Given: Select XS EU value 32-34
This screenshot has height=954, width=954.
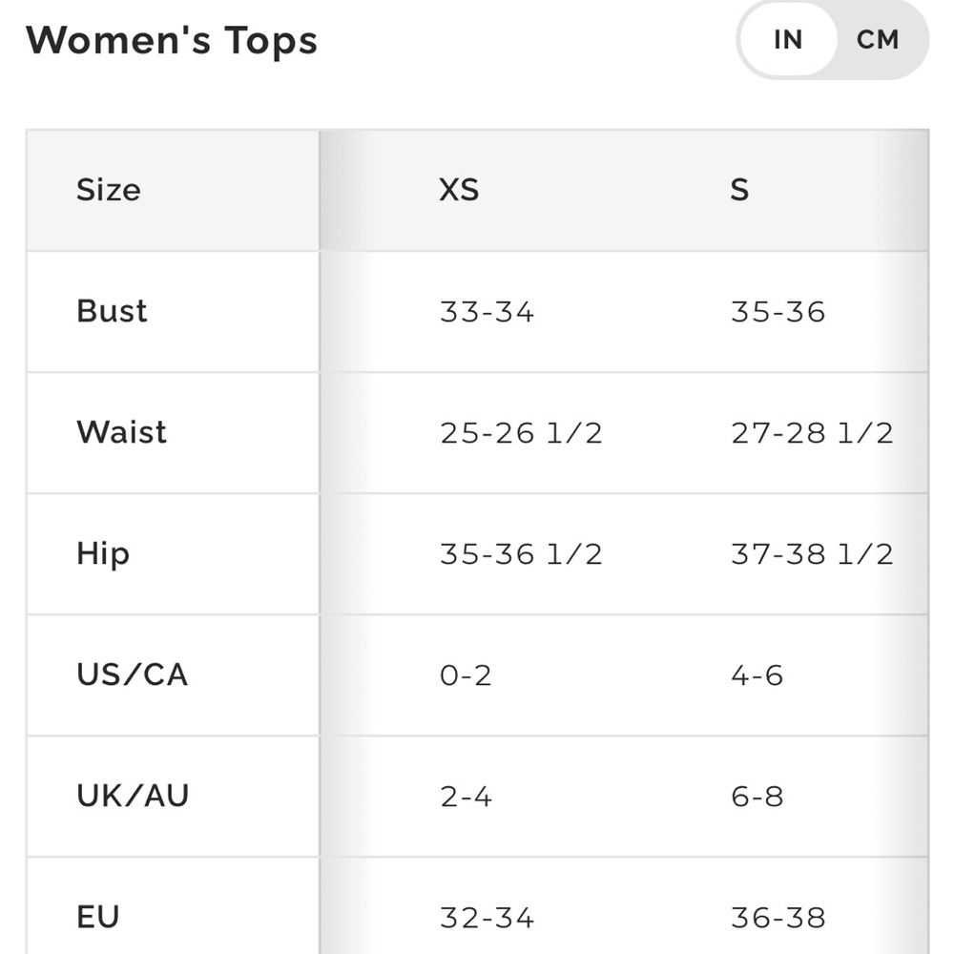Looking at the screenshot, I should [487, 918].
